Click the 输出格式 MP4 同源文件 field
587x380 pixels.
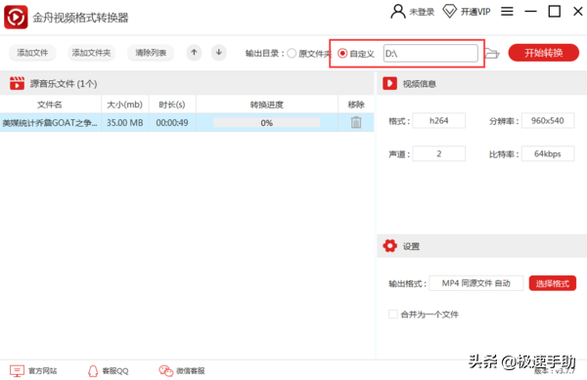[x=476, y=283]
